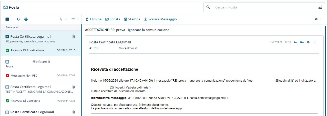Click the 'Cerca in Posta' search field
Screen dimensions: 328x116
(264, 7)
